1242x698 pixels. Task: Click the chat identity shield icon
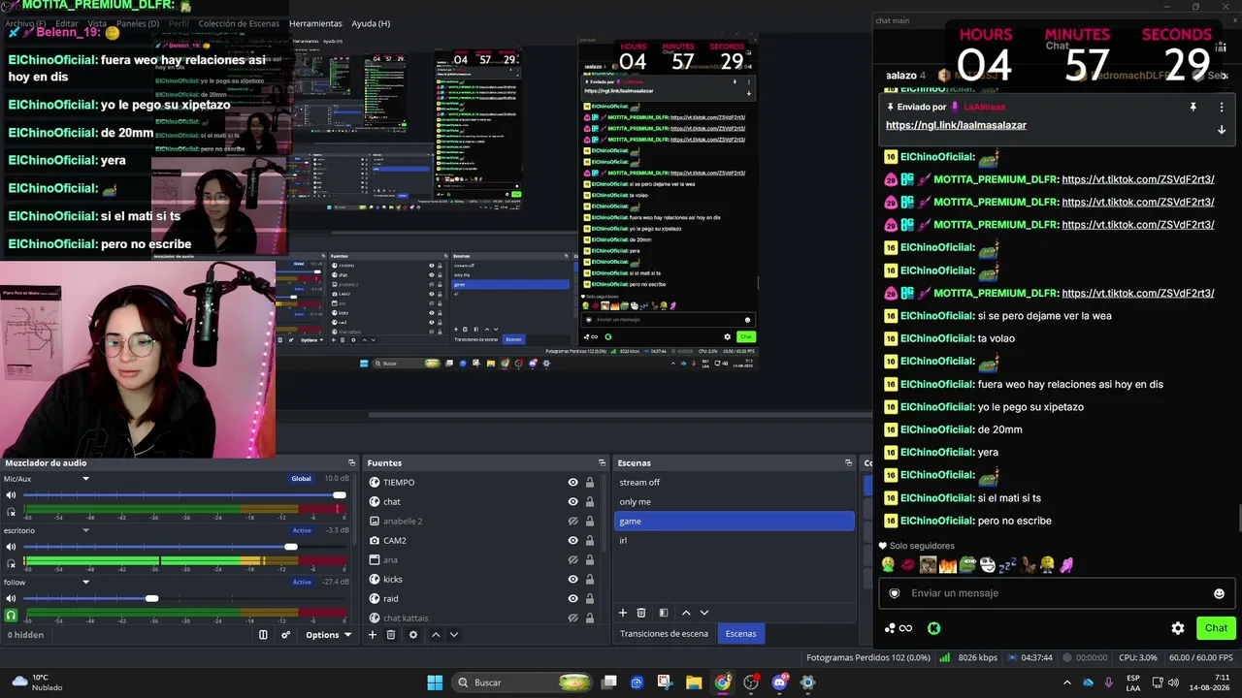[895, 593]
